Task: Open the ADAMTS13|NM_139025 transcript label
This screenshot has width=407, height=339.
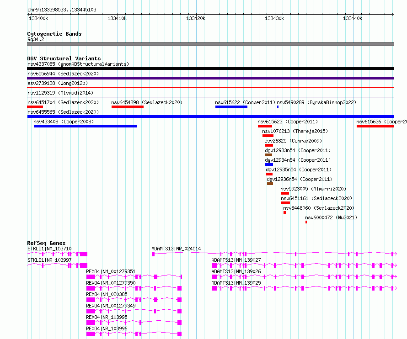Action: [x=236, y=283]
